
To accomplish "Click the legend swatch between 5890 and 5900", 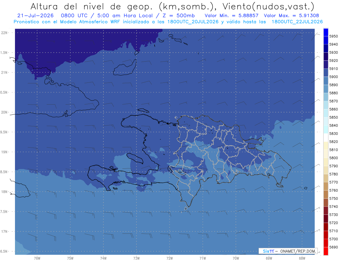I will [x=326, y=81].
